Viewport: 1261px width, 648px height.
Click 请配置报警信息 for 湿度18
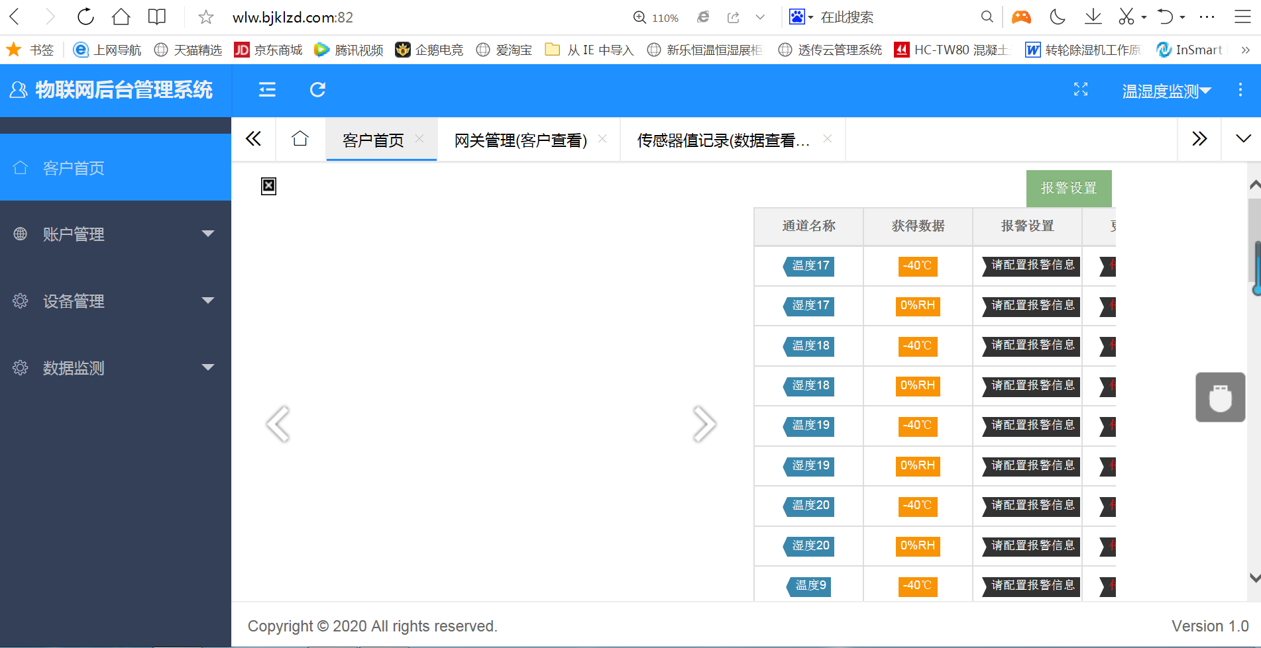coord(1031,386)
